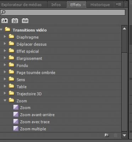This screenshot has height=142, width=132.
Task: Close the Effets tab
Action: pos(84,4)
